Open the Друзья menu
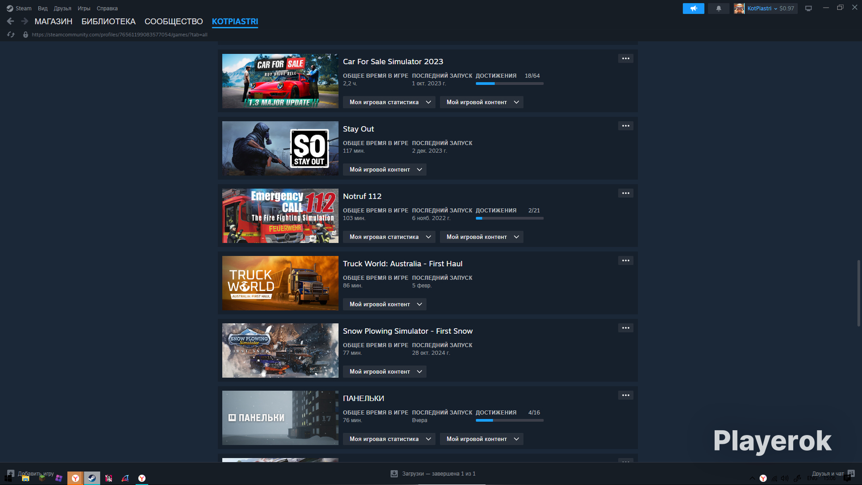 [x=62, y=8]
